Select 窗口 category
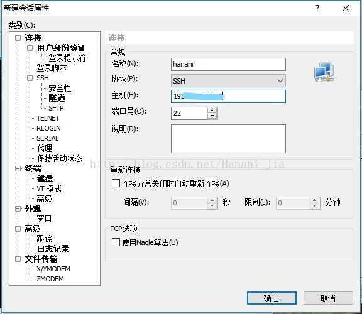Image resolution: width=362 pixels, height=314 pixels. point(45,219)
